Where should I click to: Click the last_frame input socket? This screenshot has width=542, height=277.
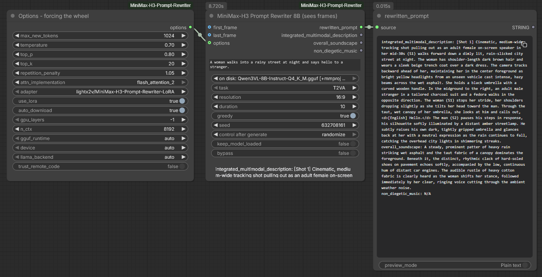pyautogui.click(x=210, y=35)
